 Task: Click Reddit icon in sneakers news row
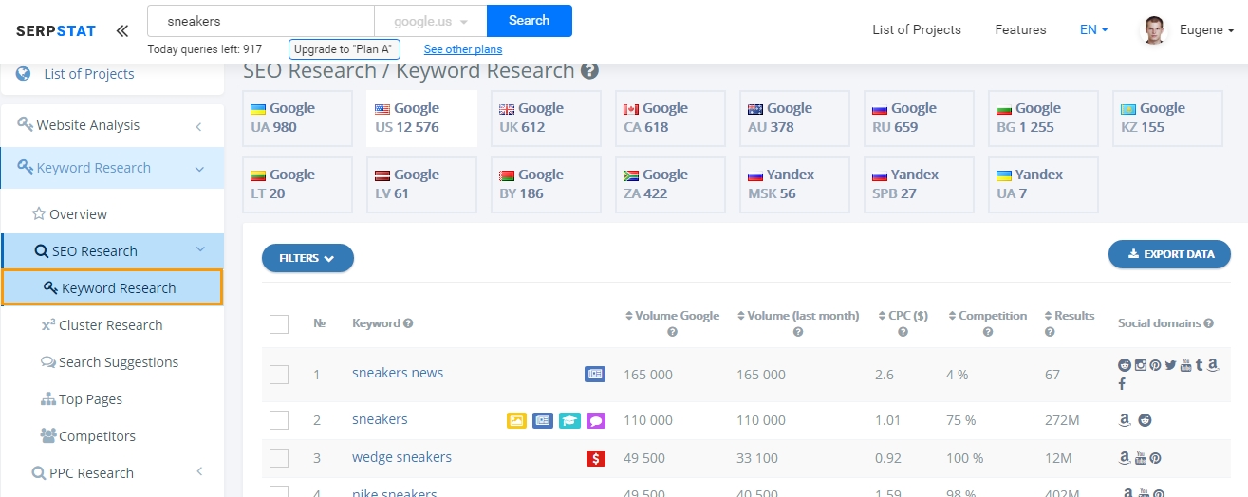(1125, 365)
